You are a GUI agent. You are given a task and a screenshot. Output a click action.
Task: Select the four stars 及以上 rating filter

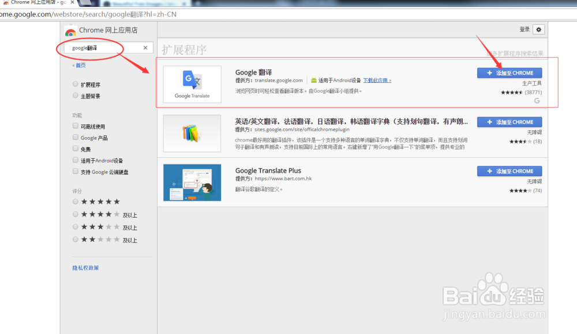pyautogui.click(x=76, y=214)
